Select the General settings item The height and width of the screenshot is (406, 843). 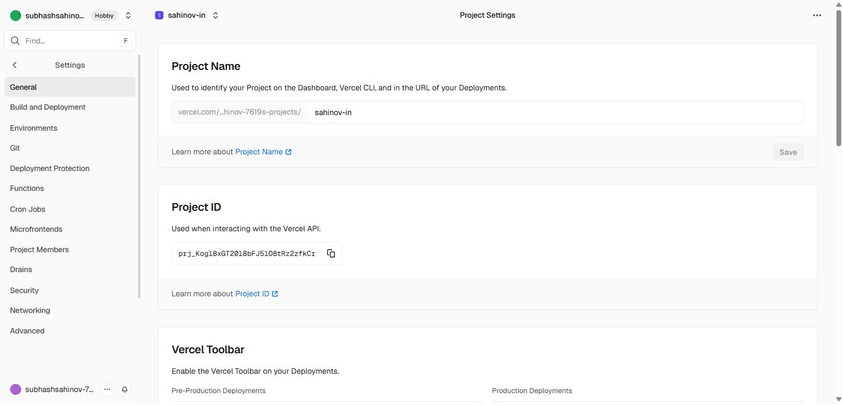click(70, 87)
